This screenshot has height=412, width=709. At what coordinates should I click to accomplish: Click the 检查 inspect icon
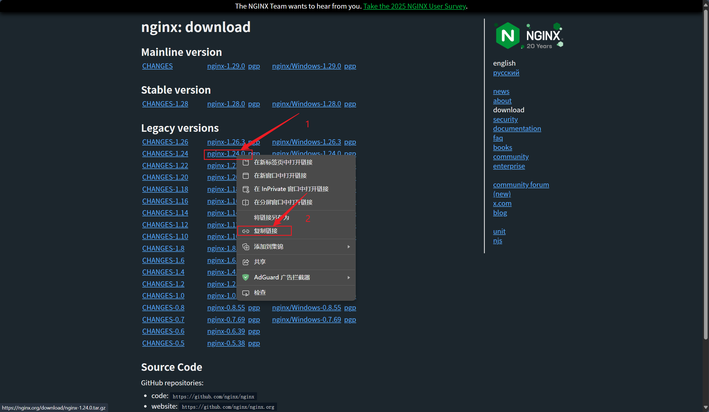(246, 292)
